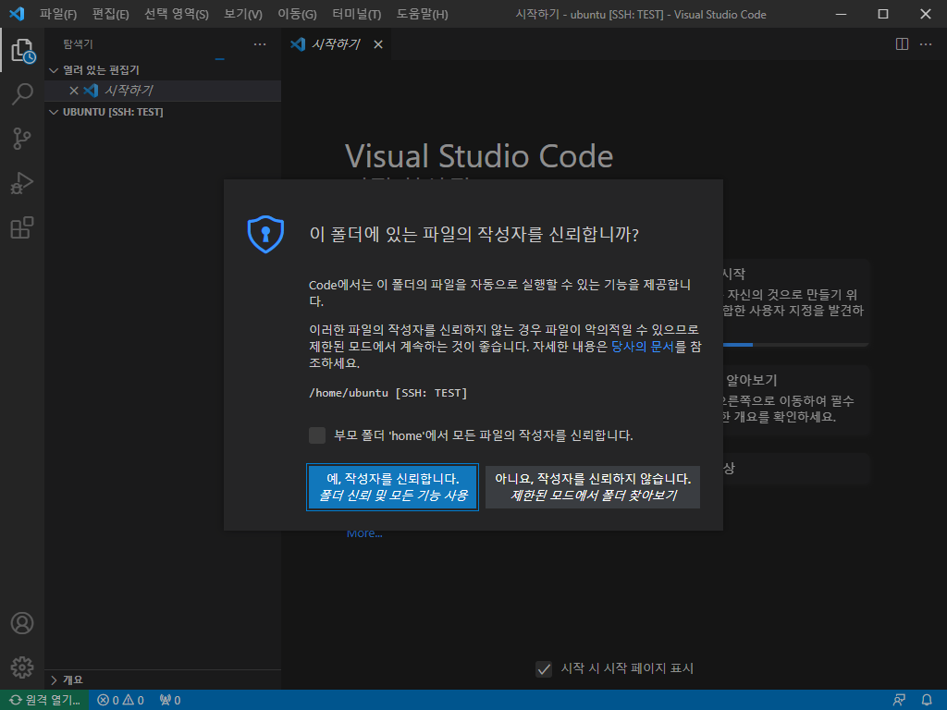The height and width of the screenshot is (710, 947).
Task: Close the 시작하기 editor tab
Action: 378,44
